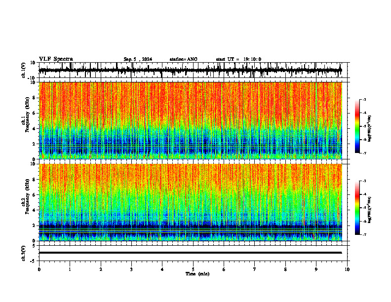Click the "7" minute tick label

pyautogui.click(x=255, y=269)
